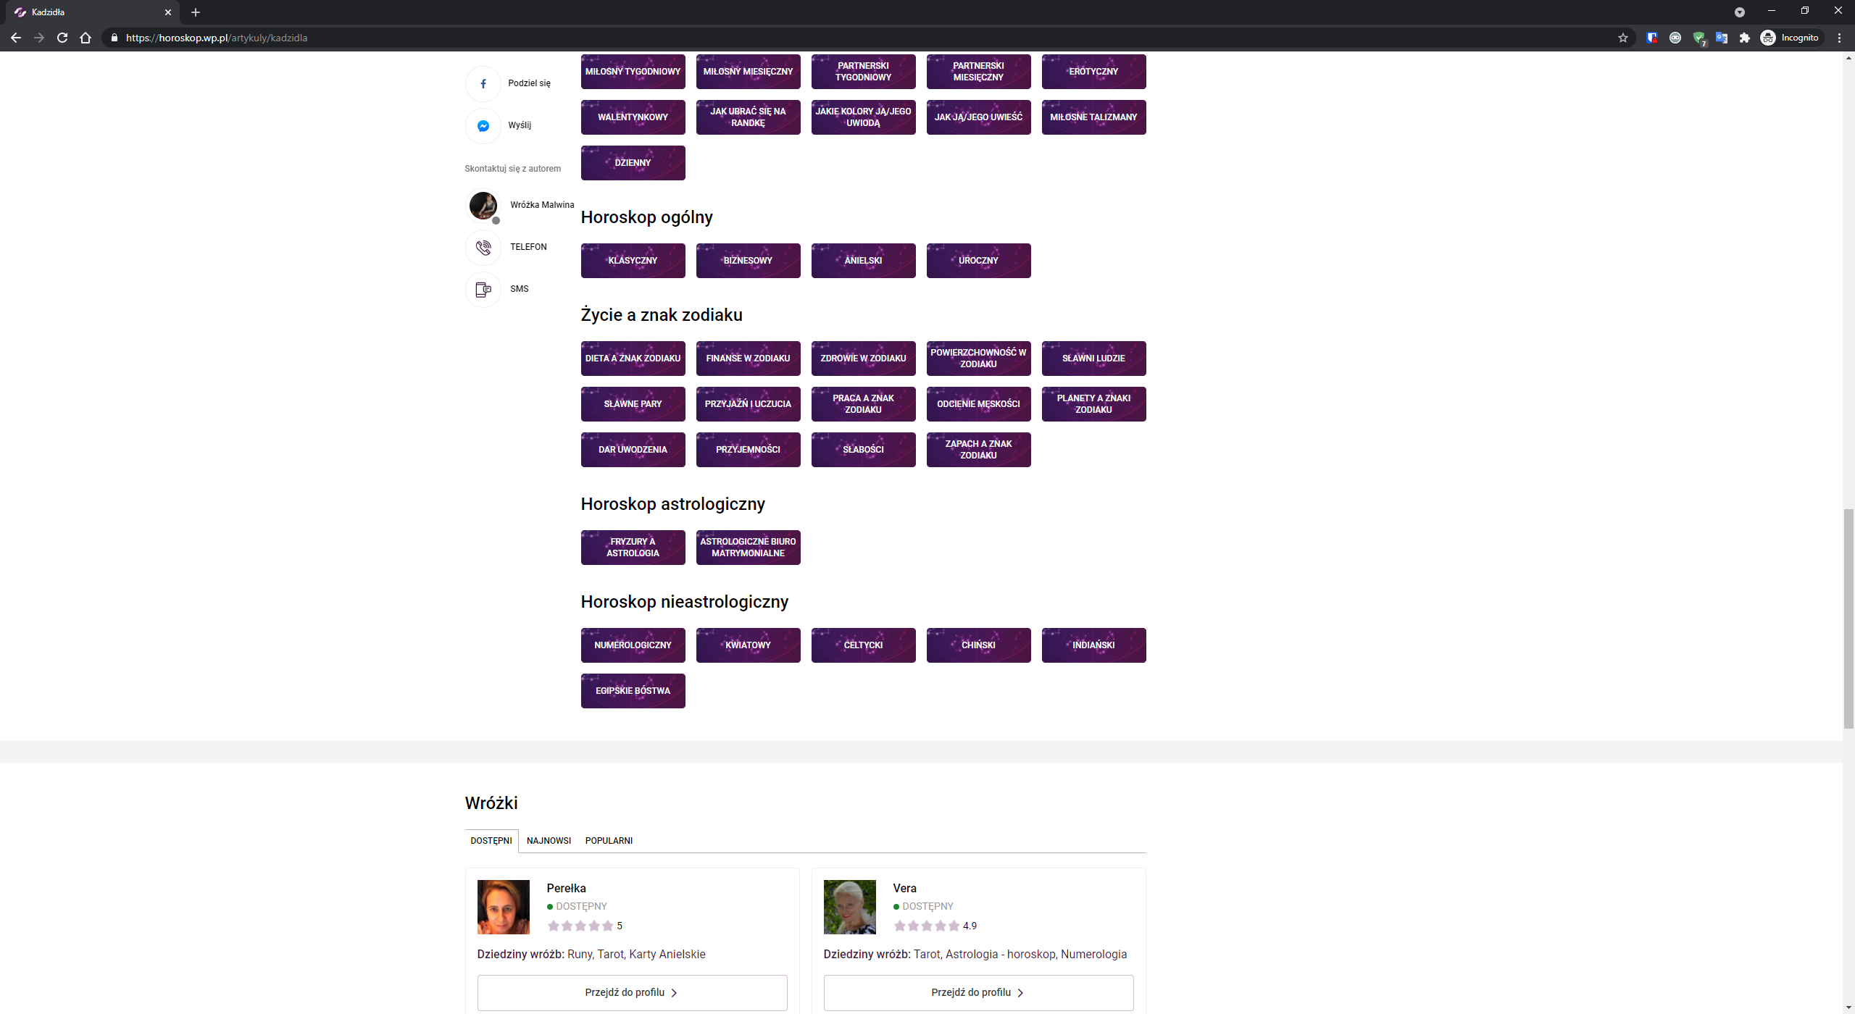Share the article via Facebook icon

coord(483,83)
